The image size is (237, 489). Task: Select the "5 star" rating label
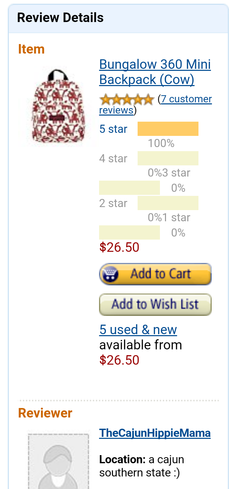click(113, 129)
